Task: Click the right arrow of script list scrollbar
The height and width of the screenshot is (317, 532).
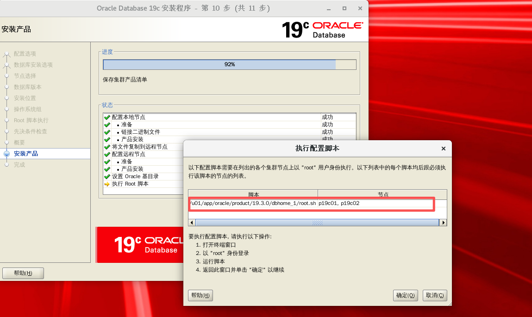Action: coord(443,223)
